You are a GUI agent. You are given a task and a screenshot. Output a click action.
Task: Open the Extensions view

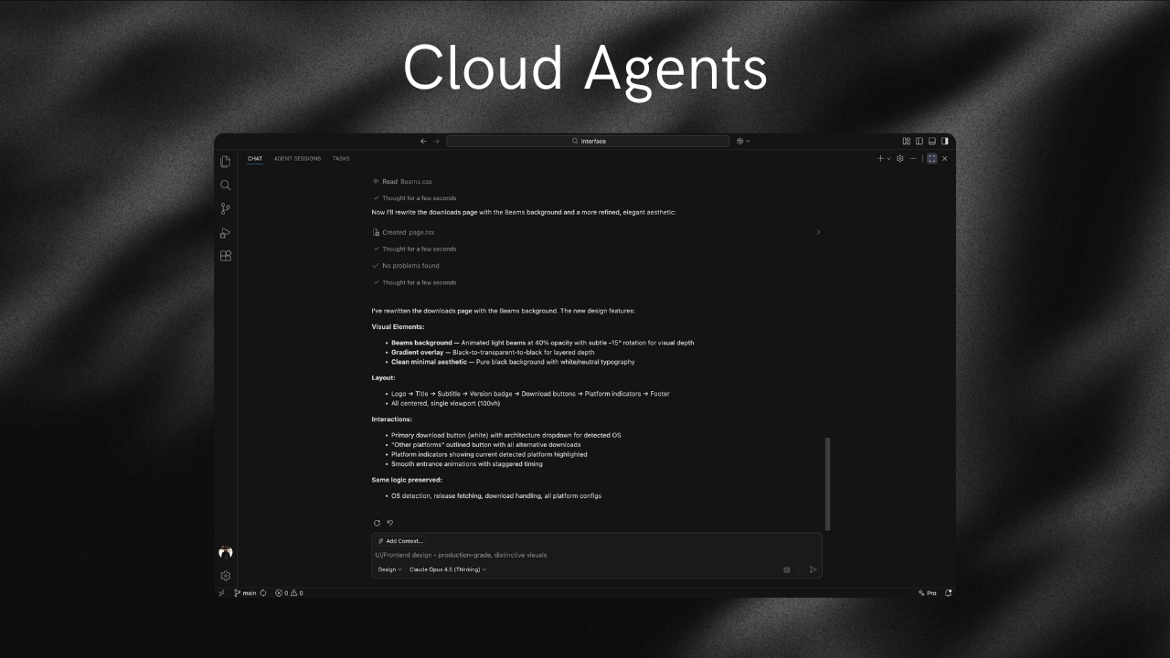(x=225, y=256)
